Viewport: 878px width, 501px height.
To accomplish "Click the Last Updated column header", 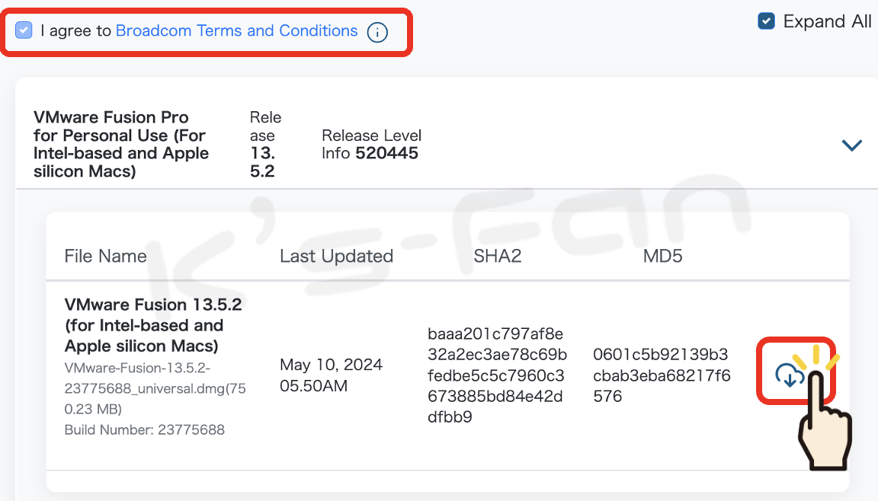I will [x=336, y=256].
